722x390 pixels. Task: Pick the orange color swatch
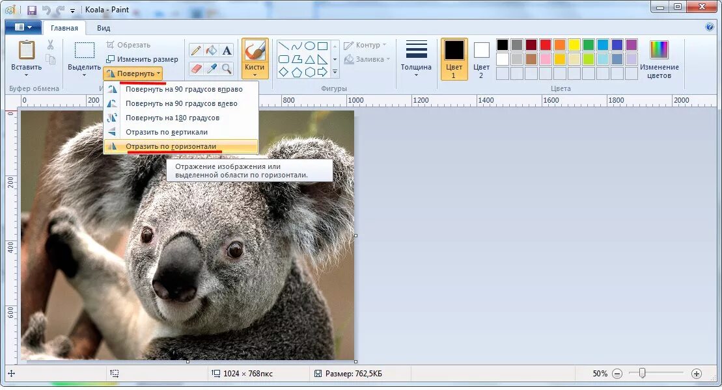click(x=560, y=45)
